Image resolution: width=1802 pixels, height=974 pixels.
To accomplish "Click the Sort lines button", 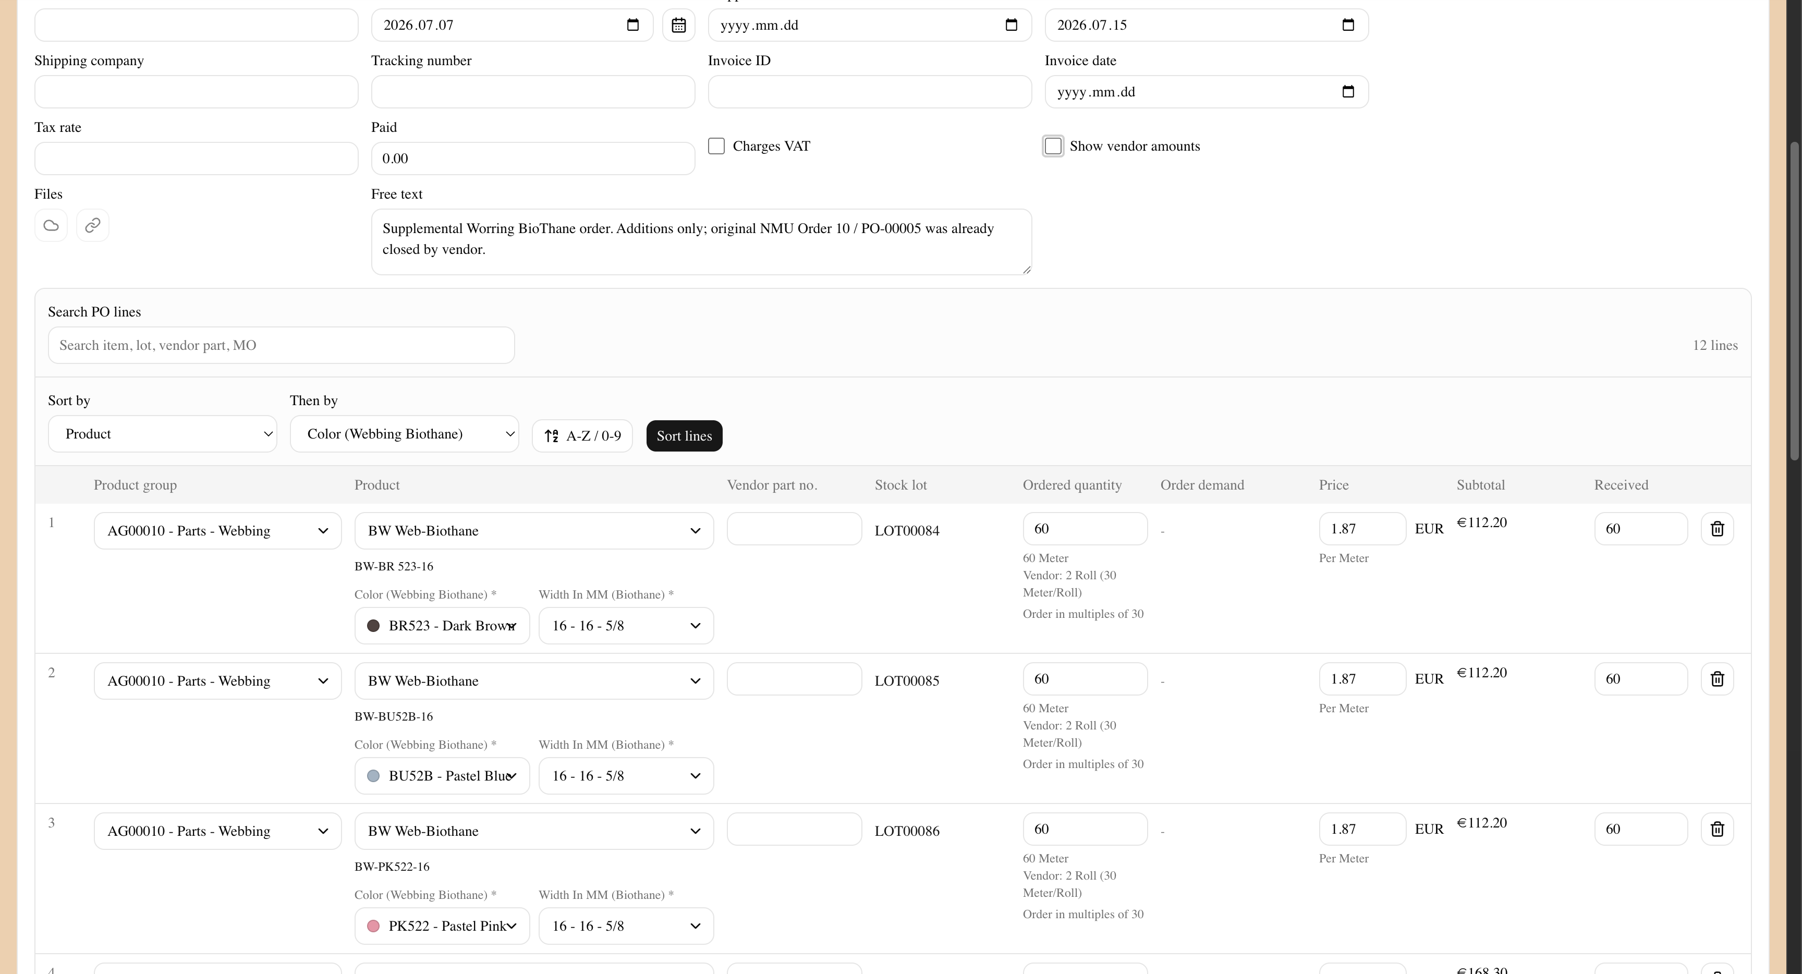I will tap(684, 436).
